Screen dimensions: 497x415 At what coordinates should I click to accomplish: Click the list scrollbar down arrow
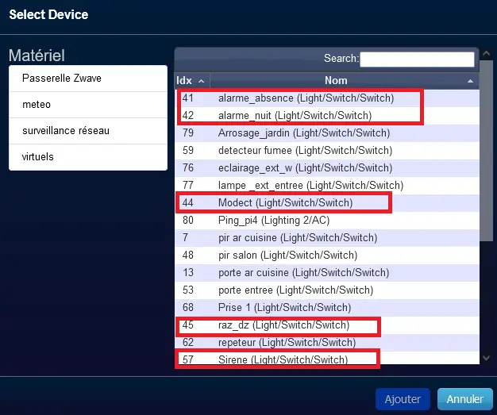click(x=486, y=358)
